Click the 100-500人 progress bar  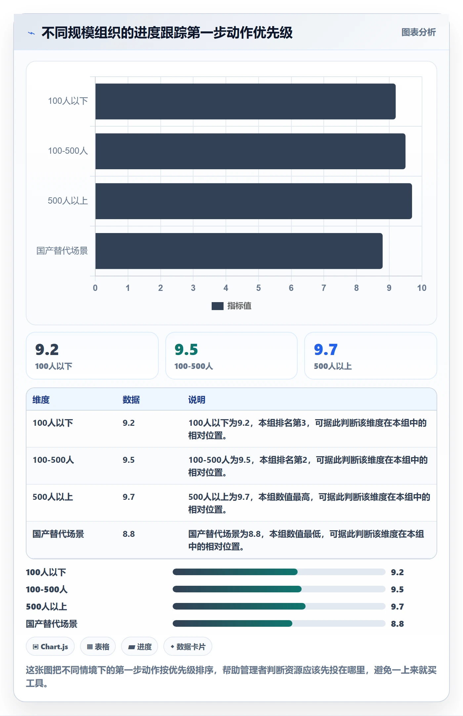[279, 589]
